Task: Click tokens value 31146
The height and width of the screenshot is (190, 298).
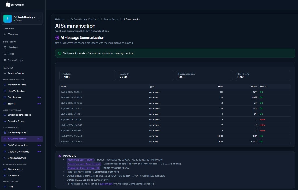Action: [x=254, y=136]
